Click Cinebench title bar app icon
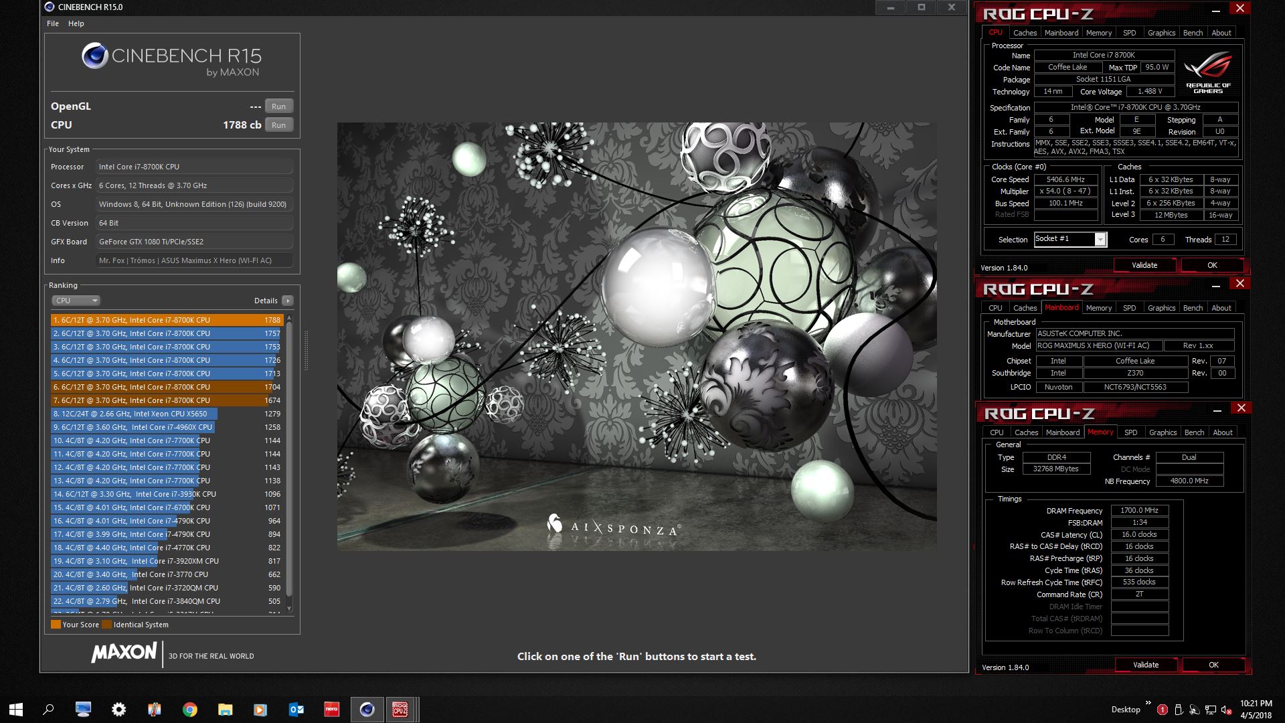 pos(50,7)
